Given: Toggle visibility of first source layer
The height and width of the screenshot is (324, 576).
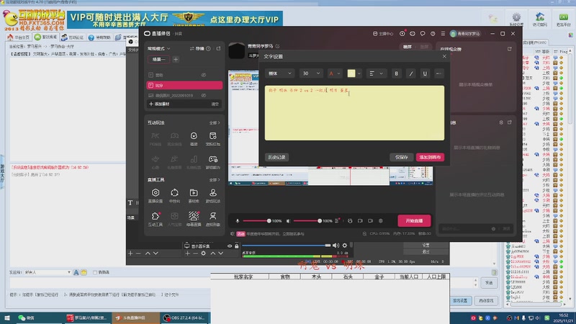Looking at the screenshot, I should [204, 75].
